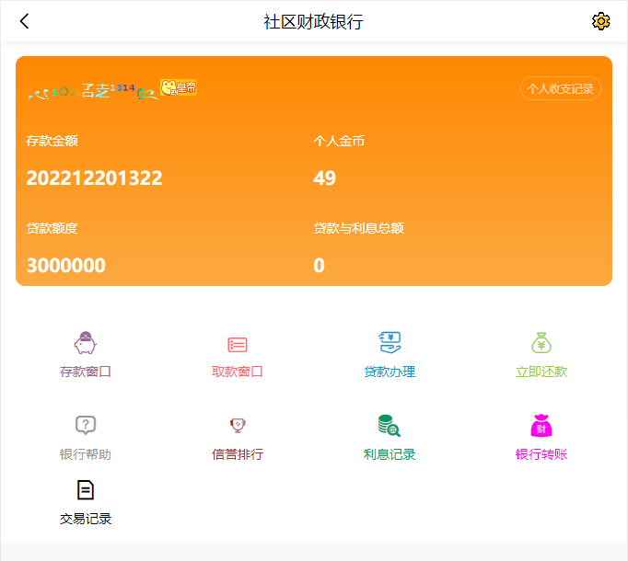Select the deposit amount 202212201322
The height and width of the screenshot is (561, 628).
(x=94, y=178)
